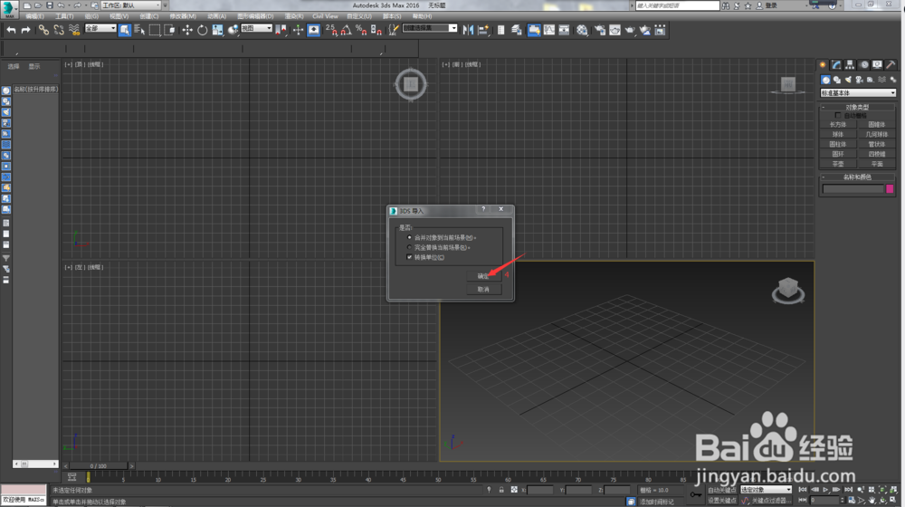Switch to the Hierarchy command panel
This screenshot has height=507, width=905.
pos(850,64)
